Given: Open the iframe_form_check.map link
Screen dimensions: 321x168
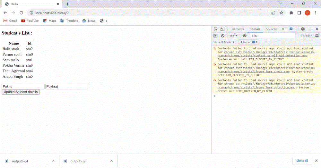Looking at the screenshot, I should [x=266, y=70].
